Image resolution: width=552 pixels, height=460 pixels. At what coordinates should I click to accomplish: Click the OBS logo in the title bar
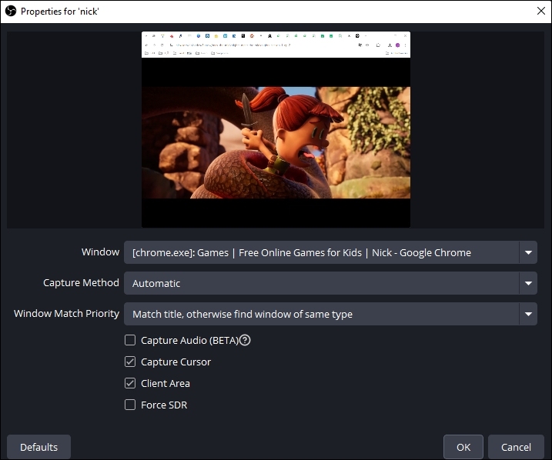pos(11,12)
